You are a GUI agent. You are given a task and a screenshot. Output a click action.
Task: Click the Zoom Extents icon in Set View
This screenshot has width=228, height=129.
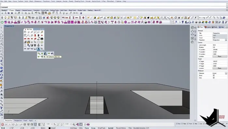point(35,32)
